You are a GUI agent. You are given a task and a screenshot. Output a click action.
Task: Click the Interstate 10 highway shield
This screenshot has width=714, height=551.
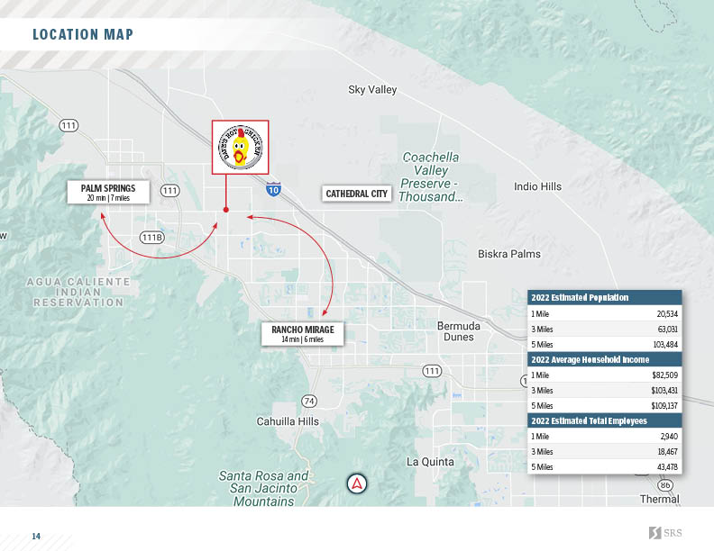point(273,189)
